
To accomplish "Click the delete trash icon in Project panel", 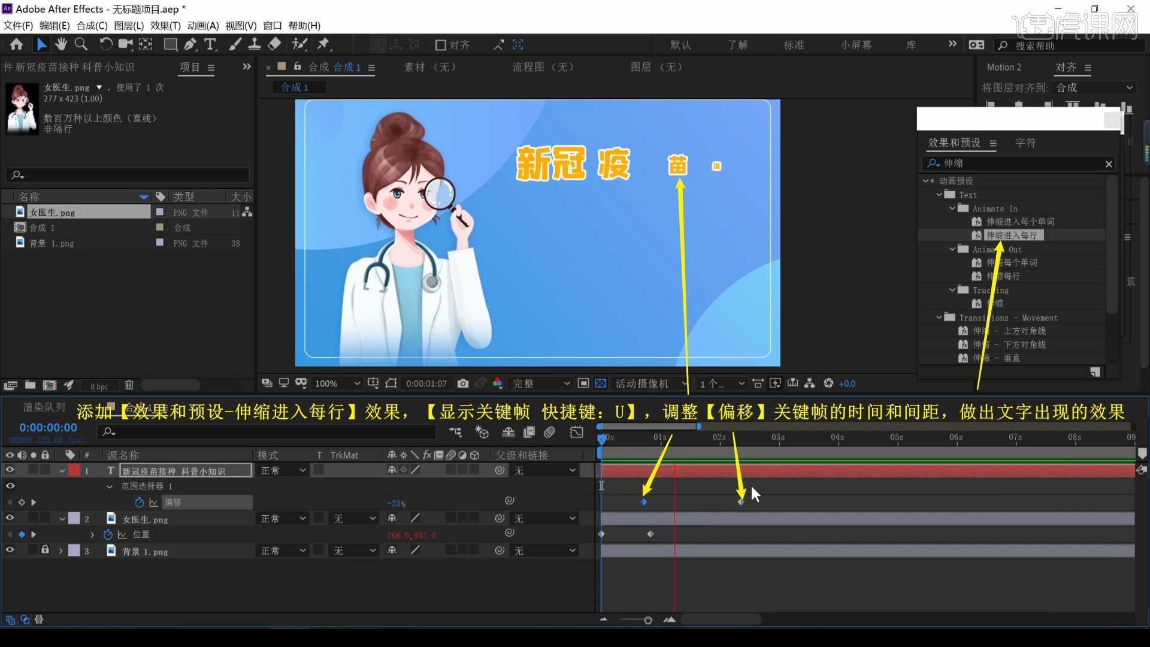I will click(x=129, y=385).
